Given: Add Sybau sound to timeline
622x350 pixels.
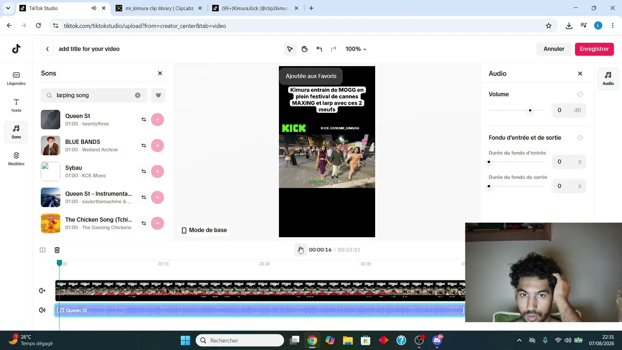Looking at the screenshot, I should (157, 171).
